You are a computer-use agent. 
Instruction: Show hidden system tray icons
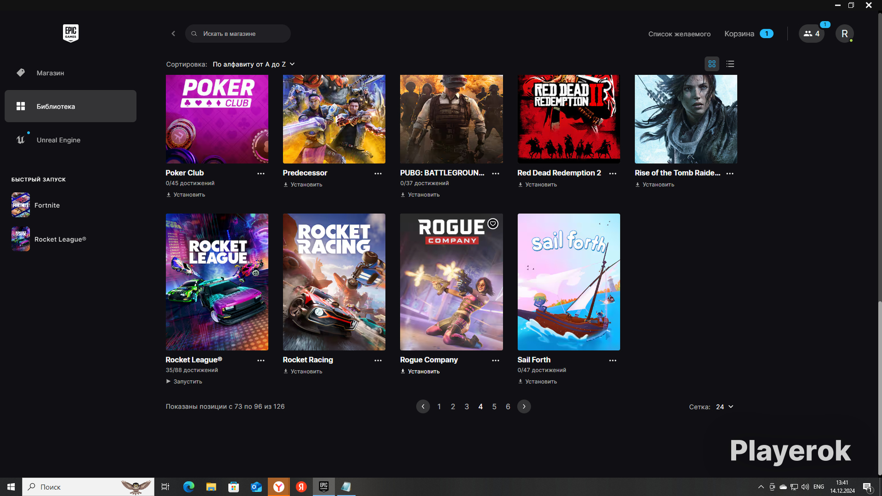(x=761, y=487)
